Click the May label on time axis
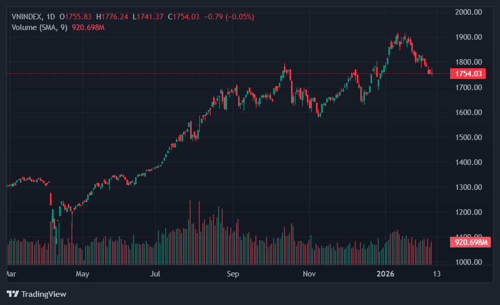 (x=82, y=274)
